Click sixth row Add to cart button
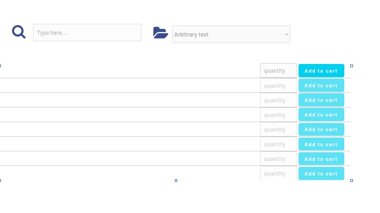Image resolution: width=380 pixels, height=213 pixels. (x=321, y=144)
